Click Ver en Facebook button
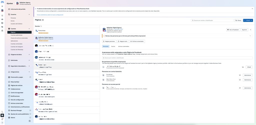 (233, 30)
